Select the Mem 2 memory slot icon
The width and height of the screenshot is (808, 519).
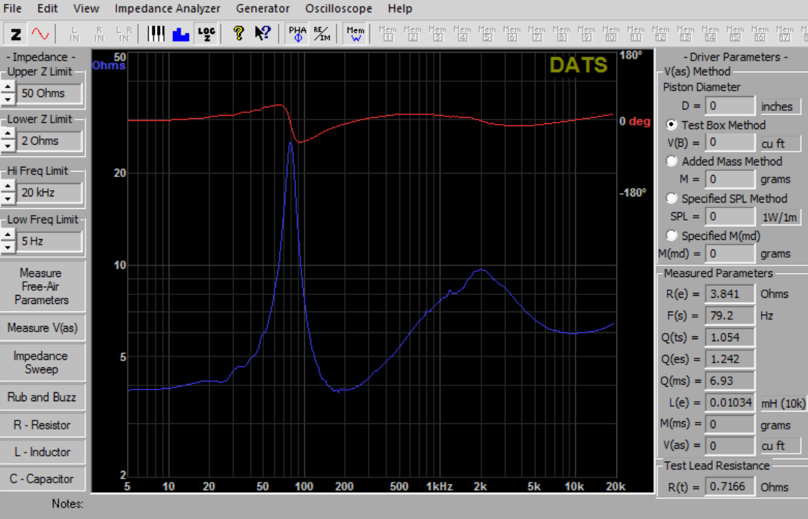pyautogui.click(x=412, y=34)
